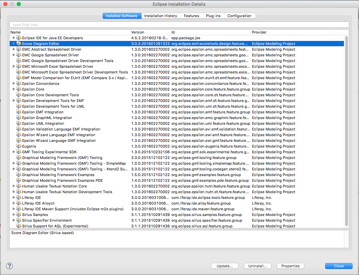Click the Epsilon EMF Integration feature icon

pos(19,112)
